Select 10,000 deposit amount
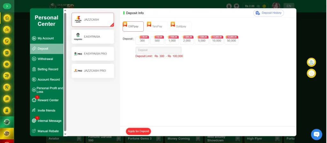The width and height of the screenshot is (327, 143). (217, 41)
